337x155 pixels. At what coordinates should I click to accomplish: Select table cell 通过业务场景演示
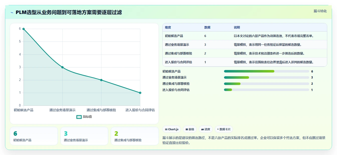177,45
